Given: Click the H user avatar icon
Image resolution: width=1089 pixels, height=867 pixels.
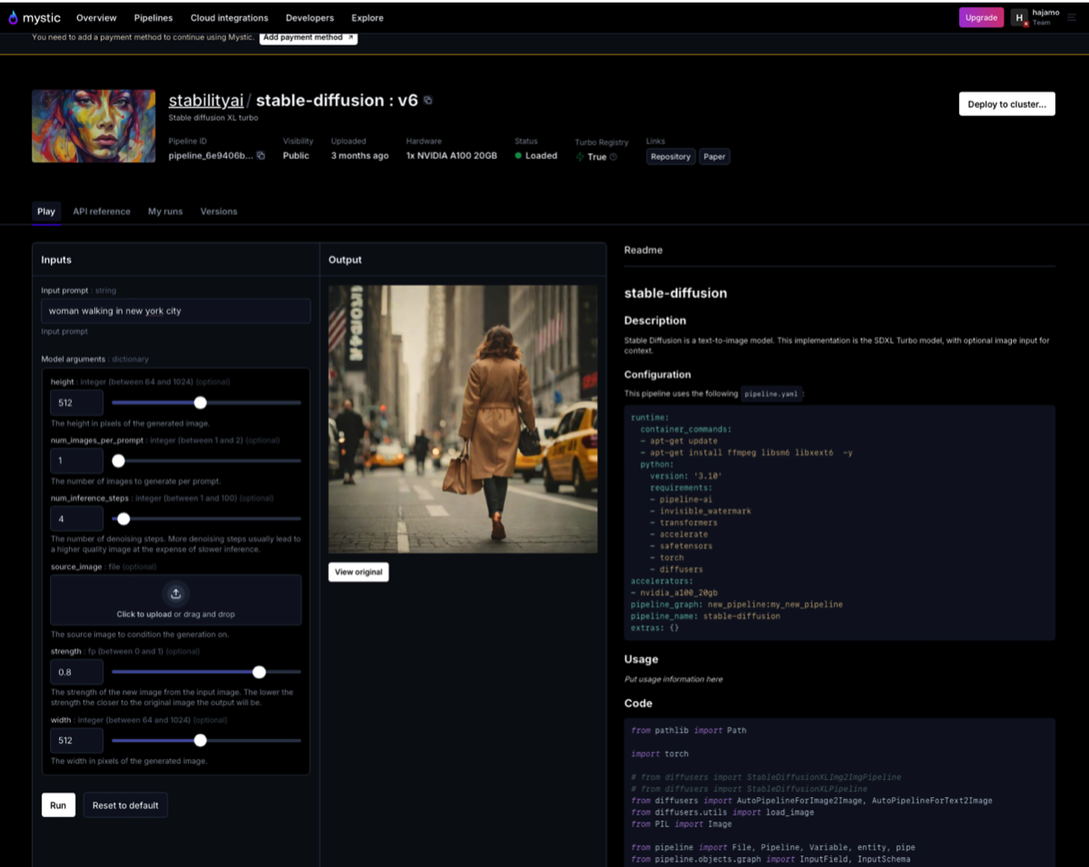Looking at the screenshot, I should click(x=1019, y=17).
